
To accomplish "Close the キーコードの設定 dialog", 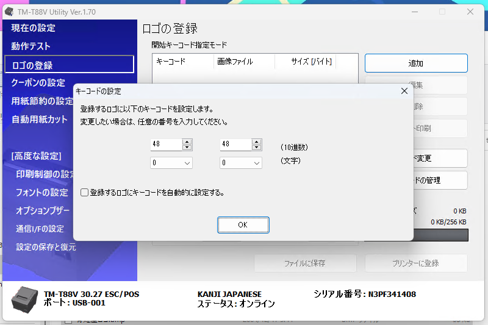I will click(404, 91).
